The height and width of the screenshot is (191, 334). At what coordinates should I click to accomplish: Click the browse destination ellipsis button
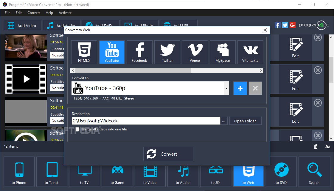(x=223, y=121)
